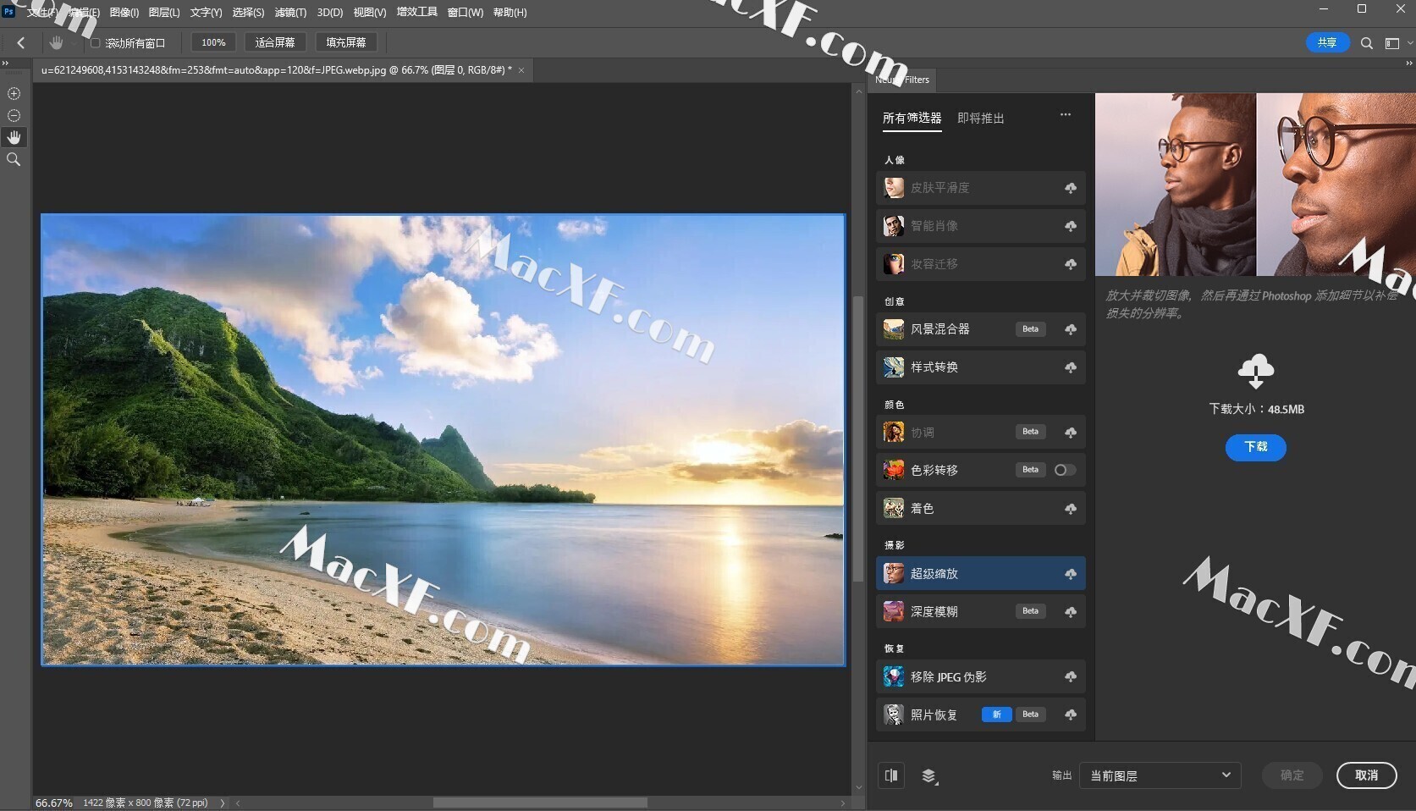
Task: Open the workspace layout switcher icon
Action: [x=1391, y=43]
